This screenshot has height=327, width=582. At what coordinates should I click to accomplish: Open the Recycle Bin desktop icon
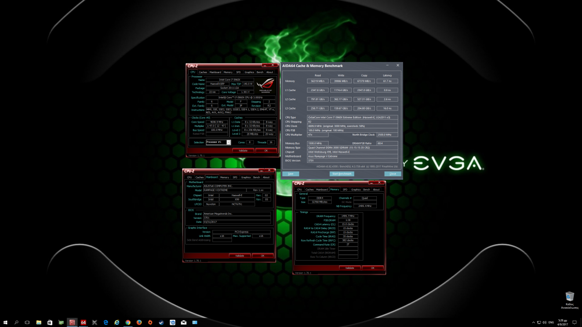pos(570,299)
